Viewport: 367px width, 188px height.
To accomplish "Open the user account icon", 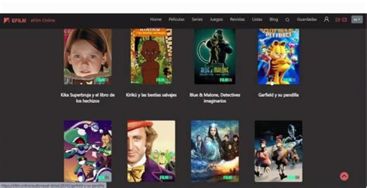I will point(326,19).
